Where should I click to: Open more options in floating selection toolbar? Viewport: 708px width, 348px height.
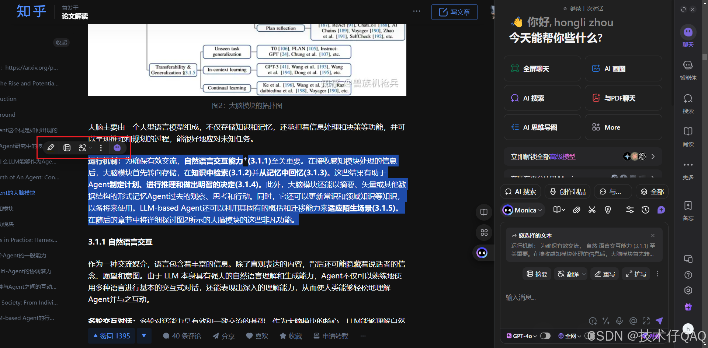[x=101, y=148]
